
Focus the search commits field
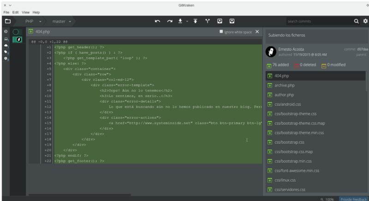(320, 21)
